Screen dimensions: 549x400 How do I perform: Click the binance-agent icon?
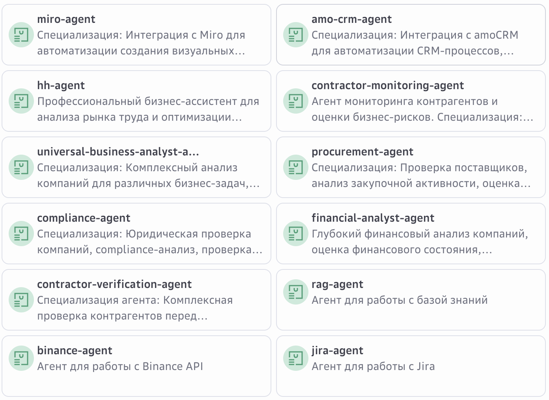[x=21, y=358]
